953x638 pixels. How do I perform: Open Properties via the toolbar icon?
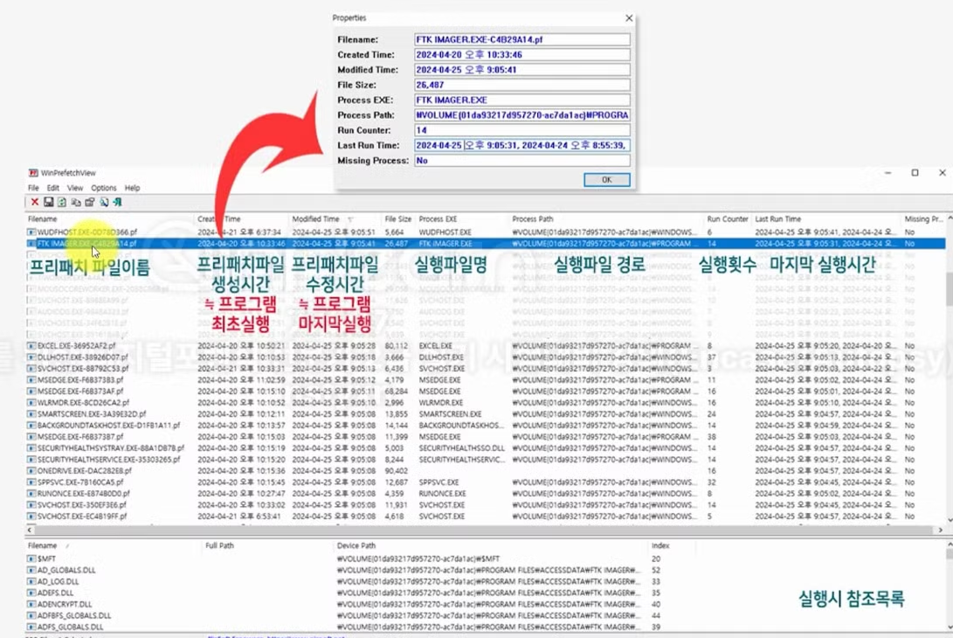[x=90, y=203]
